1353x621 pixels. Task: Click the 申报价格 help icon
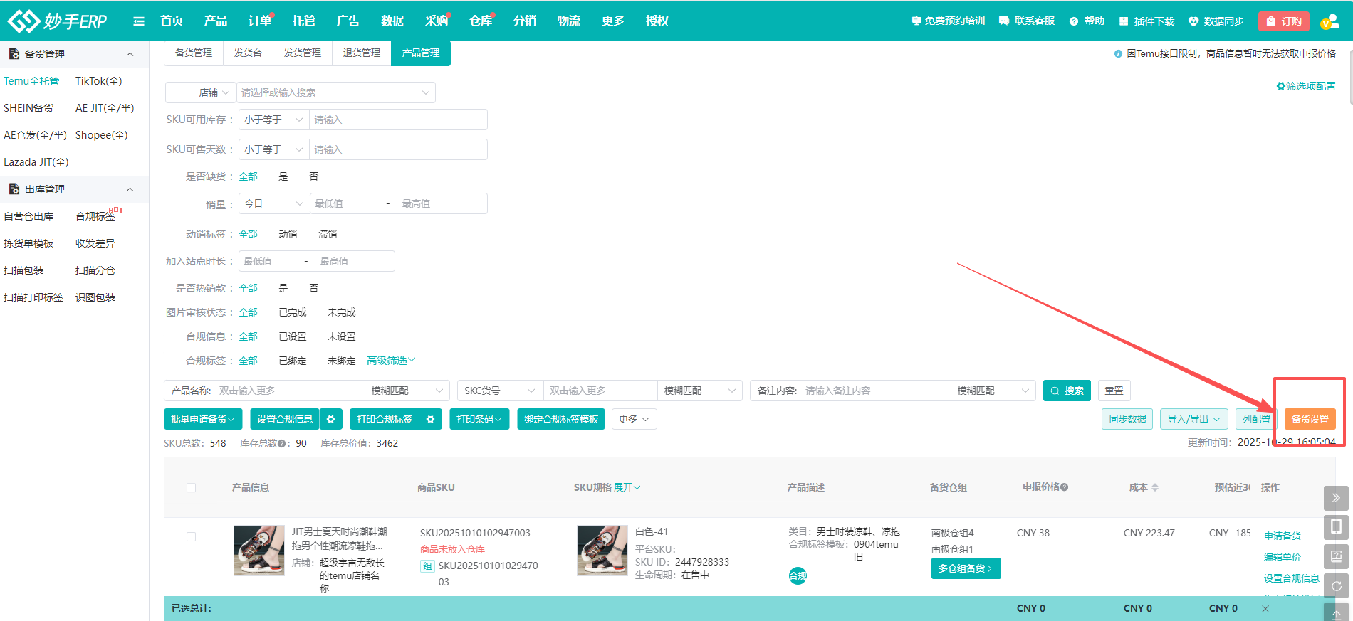pyautogui.click(x=1064, y=487)
